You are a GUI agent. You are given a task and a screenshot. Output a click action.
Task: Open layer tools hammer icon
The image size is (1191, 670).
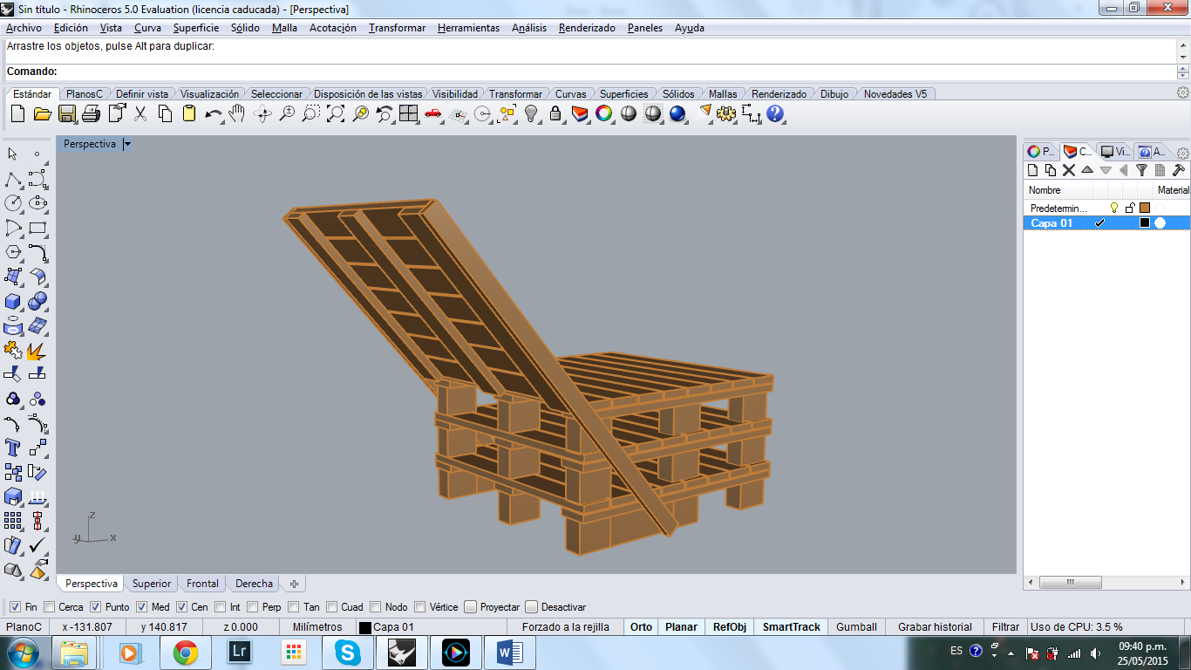[x=1178, y=170]
